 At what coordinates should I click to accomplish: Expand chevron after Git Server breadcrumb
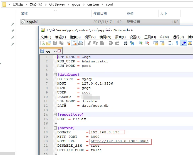[x=69, y=4]
